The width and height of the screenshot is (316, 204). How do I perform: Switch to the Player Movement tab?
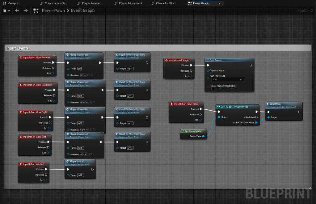coord(130,3)
